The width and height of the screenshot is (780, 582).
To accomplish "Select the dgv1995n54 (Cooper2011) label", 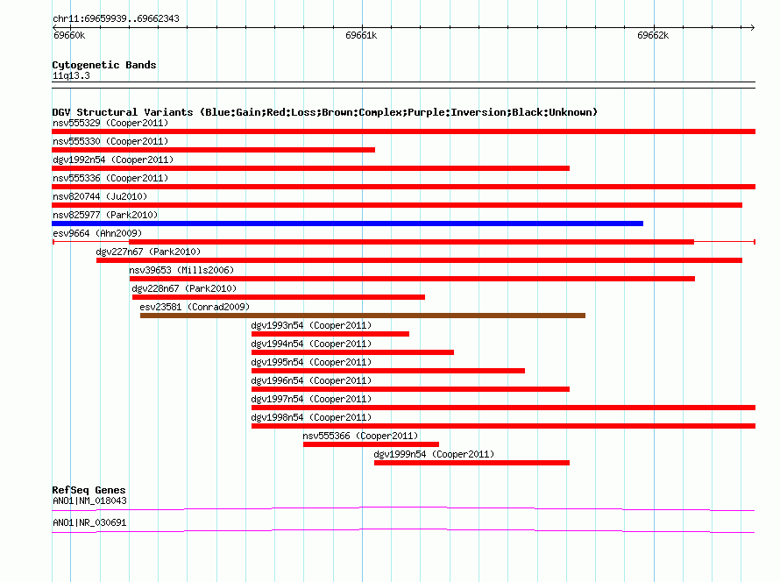I will [311, 362].
